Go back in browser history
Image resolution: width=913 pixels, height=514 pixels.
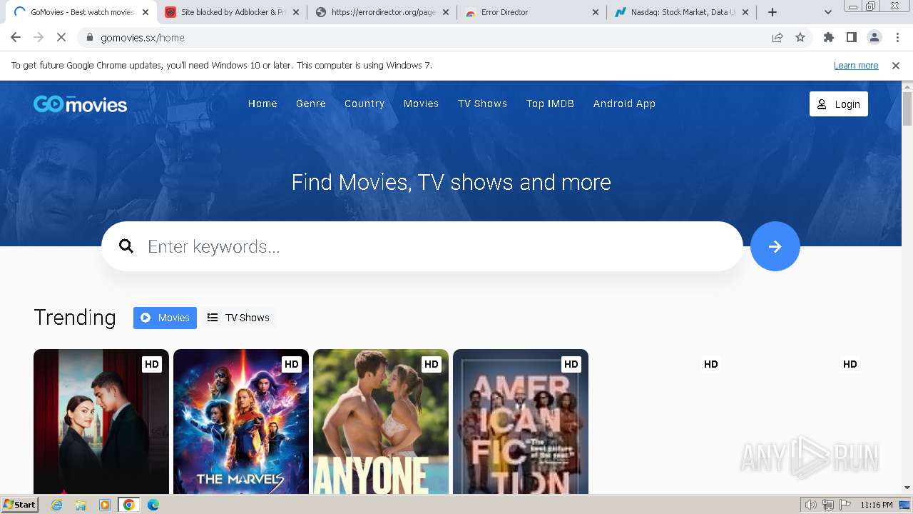(x=16, y=38)
